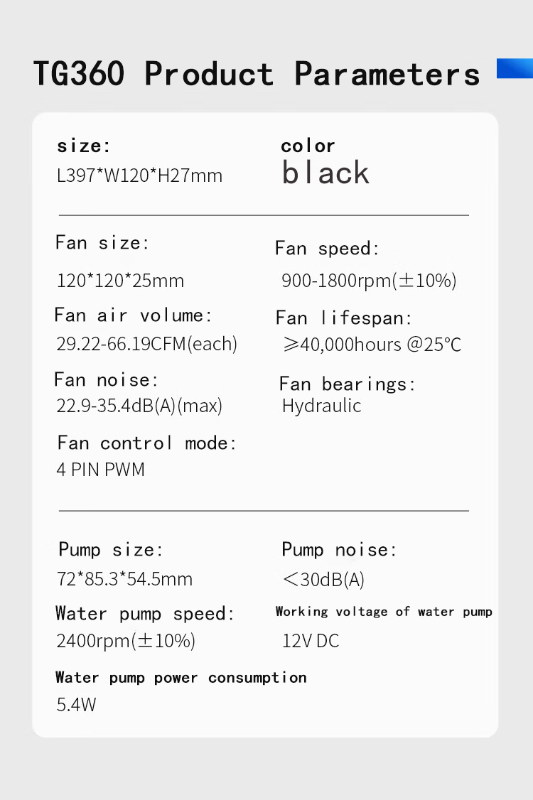This screenshot has height=800, width=533.
Task: Click the "Fan air volume:" label
Action: [x=133, y=315]
